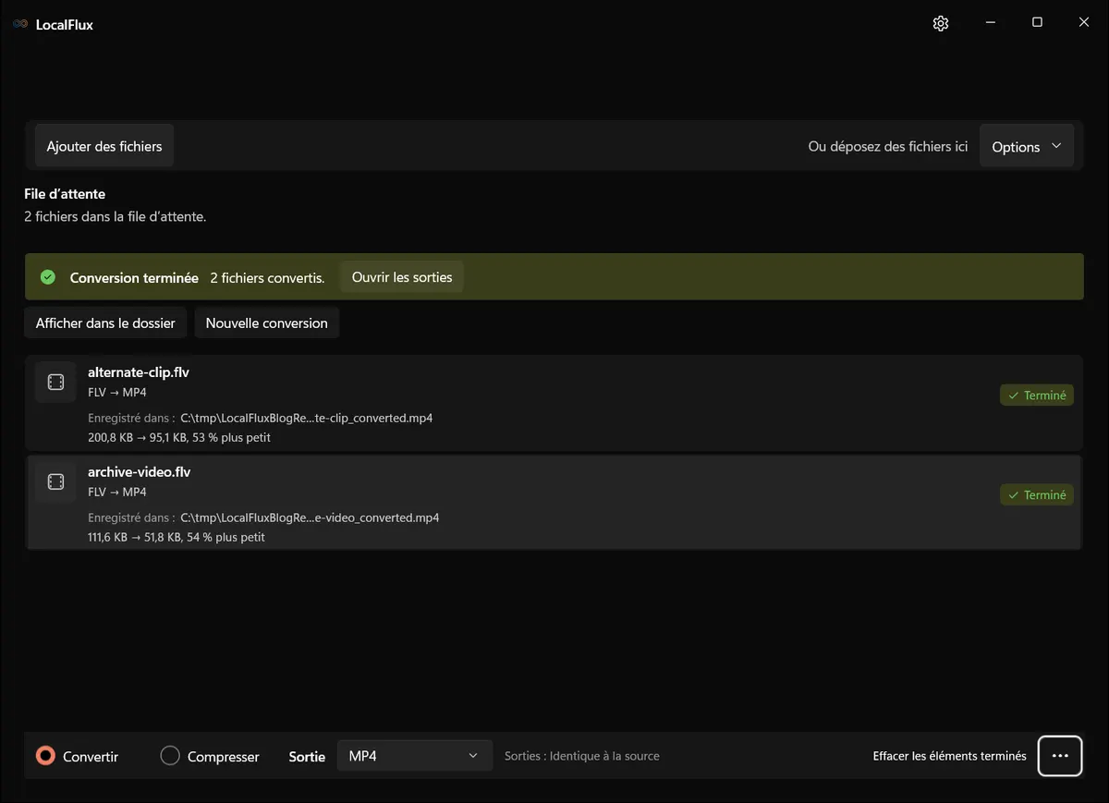Click the film icon of archive-video.flv
This screenshot has width=1109, height=803.
[55, 482]
